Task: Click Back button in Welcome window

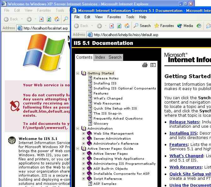Action: pyautogui.click(x=11, y=19)
